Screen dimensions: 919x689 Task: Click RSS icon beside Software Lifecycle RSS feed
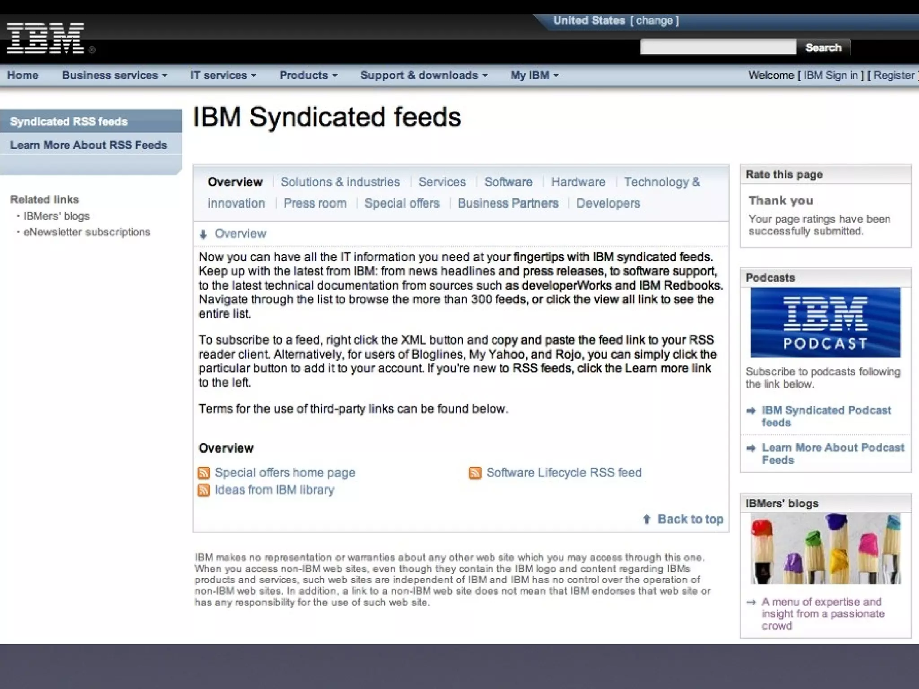pos(475,473)
